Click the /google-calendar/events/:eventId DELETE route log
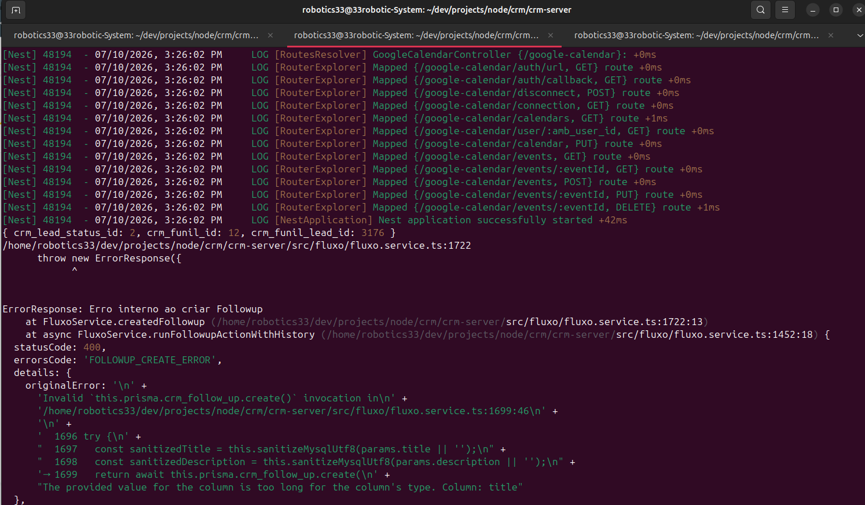This screenshot has width=865, height=505. click(361, 207)
